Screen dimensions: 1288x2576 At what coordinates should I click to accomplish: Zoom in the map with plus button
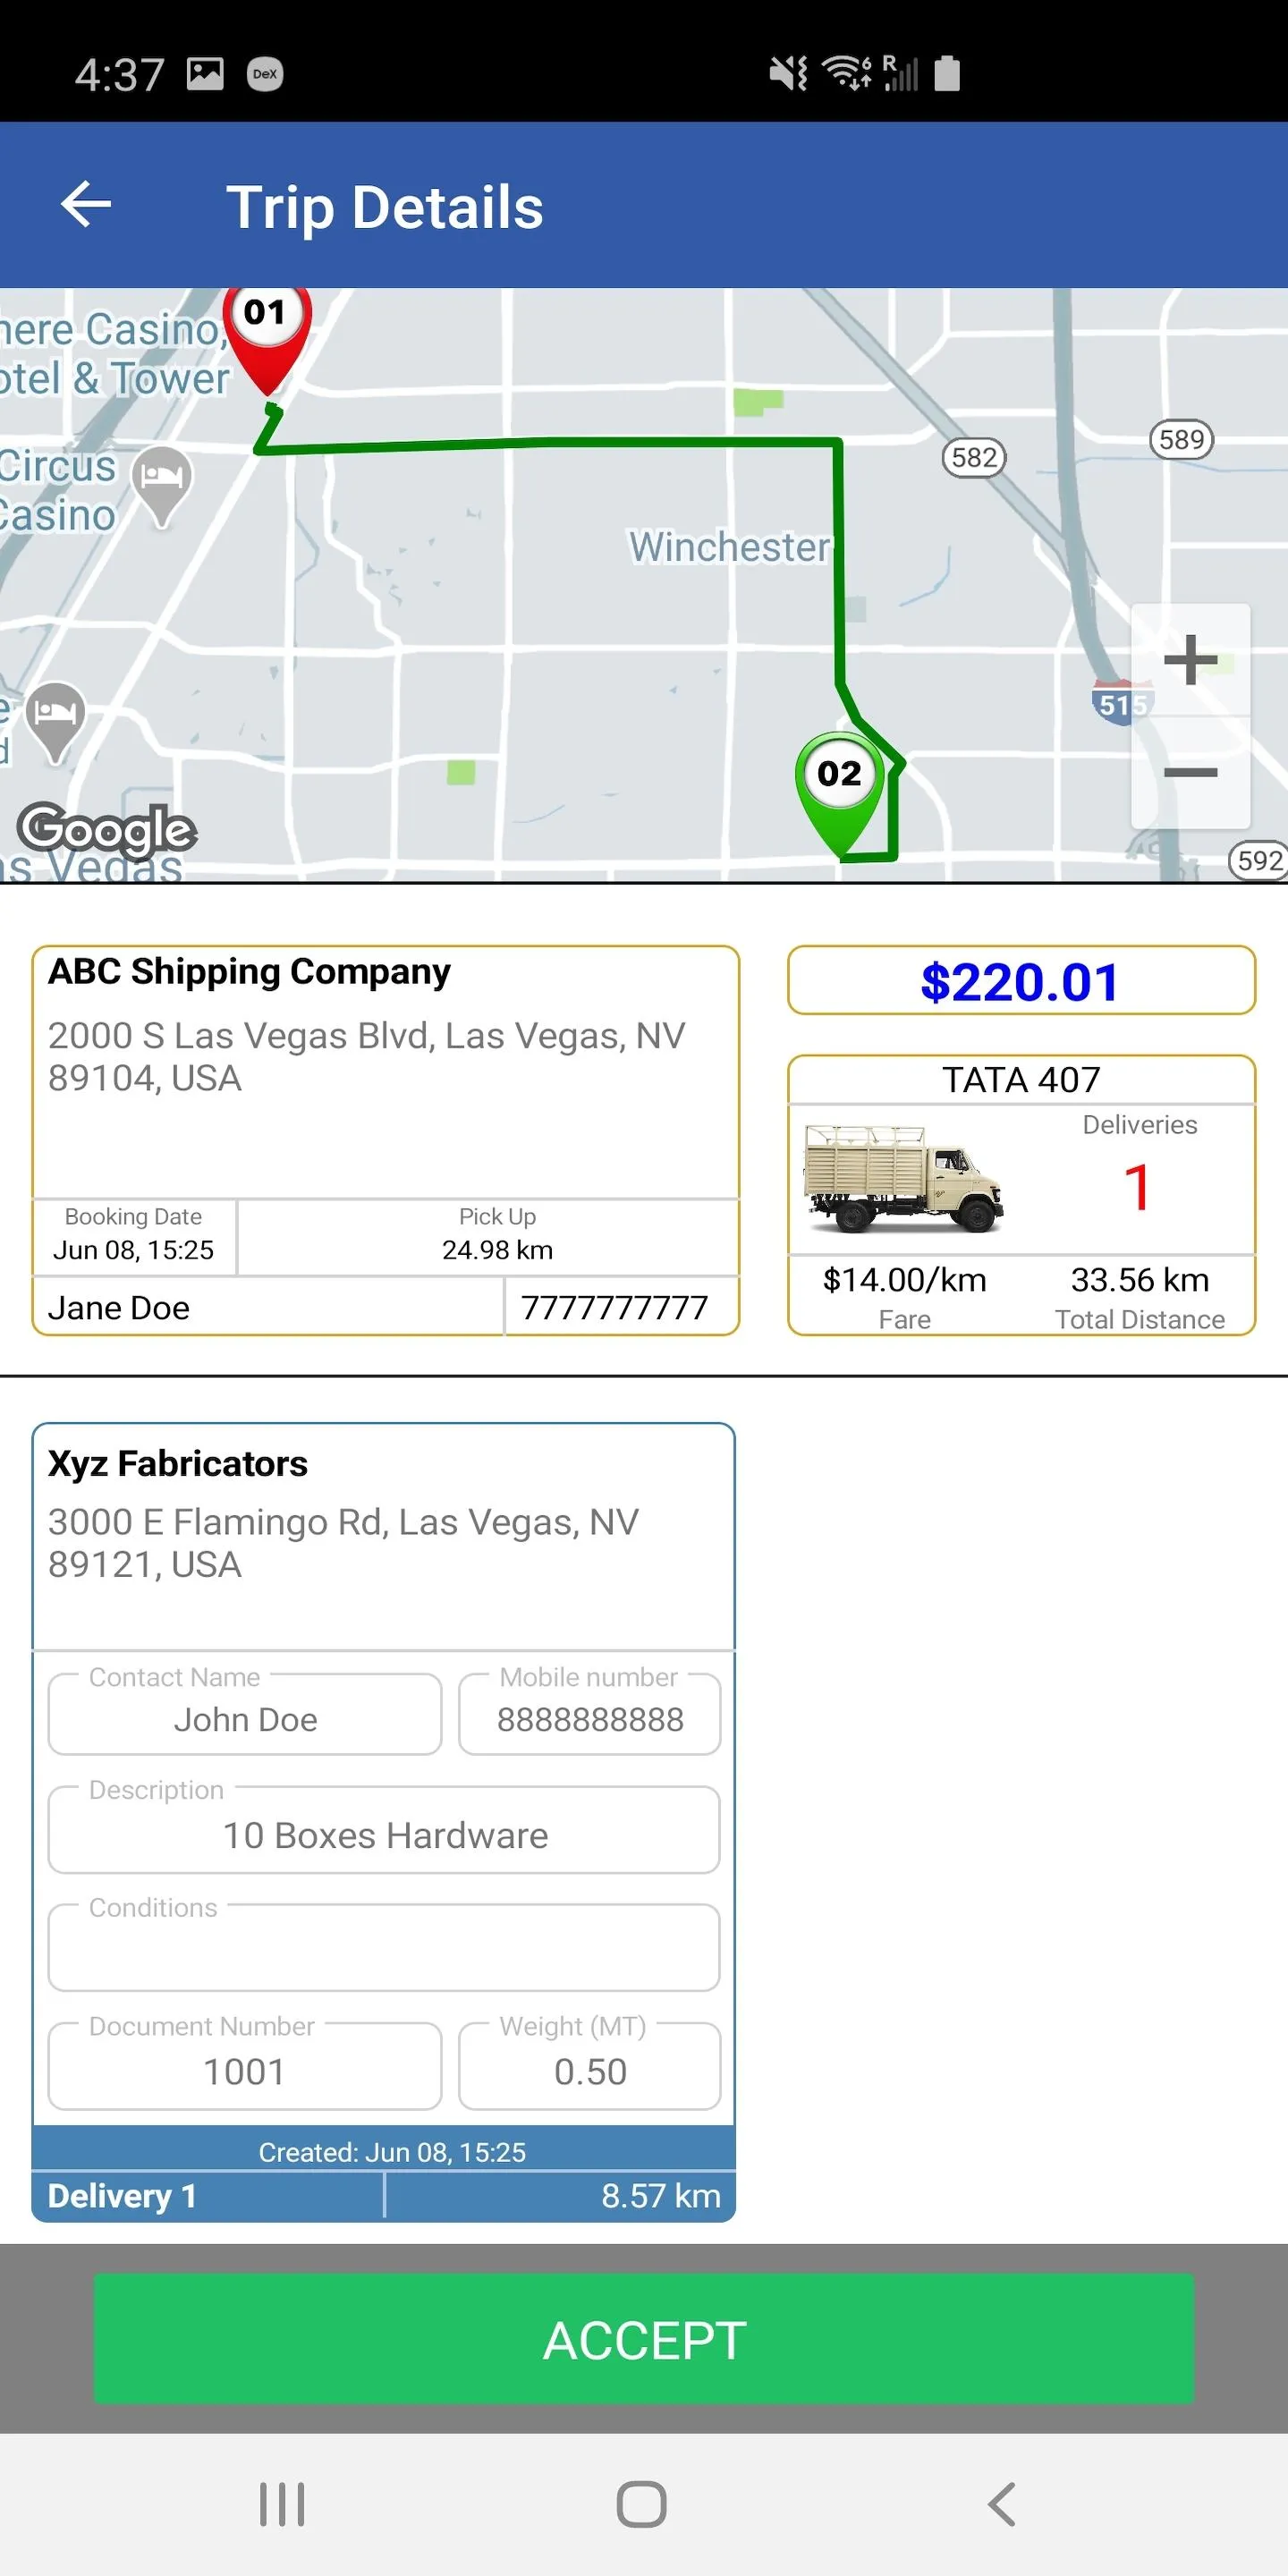pyautogui.click(x=1190, y=660)
